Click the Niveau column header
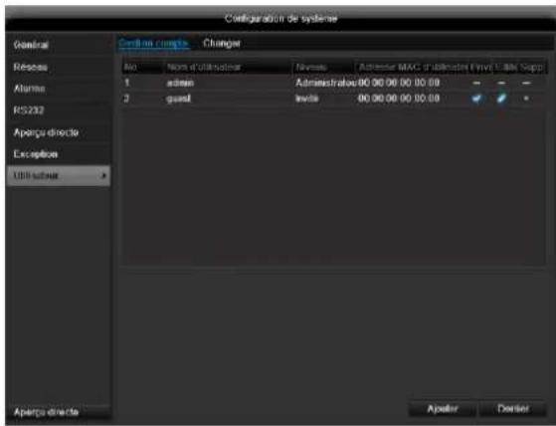The width and height of the screenshot is (556, 426). coord(323,67)
